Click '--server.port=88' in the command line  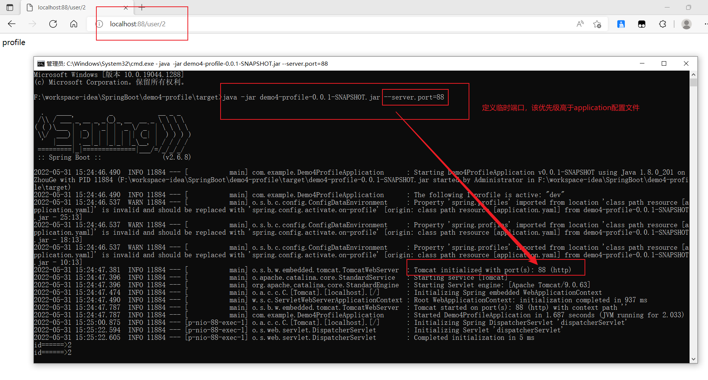click(414, 97)
